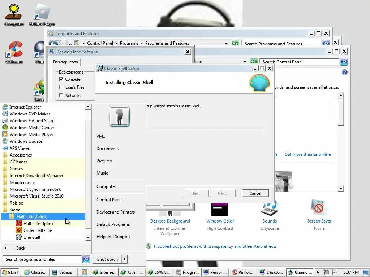Select the Desktop Icons tab
The image size is (370, 277).
click(x=65, y=62)
